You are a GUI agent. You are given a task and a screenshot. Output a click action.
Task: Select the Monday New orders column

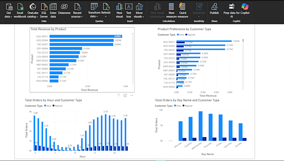click(180, 131)
